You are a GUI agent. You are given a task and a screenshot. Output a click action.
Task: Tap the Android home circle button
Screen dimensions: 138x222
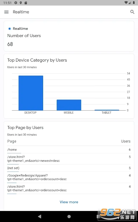(x=69, y=216)
